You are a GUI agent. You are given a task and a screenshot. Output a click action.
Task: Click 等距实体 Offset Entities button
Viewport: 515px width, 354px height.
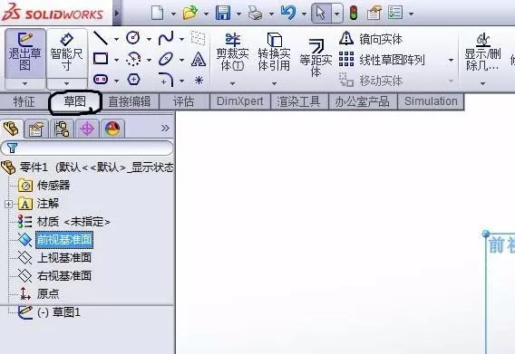point(316,58)
